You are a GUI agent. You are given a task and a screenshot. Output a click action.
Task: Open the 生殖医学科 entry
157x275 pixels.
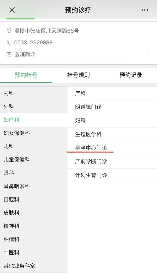(x=112, y=134)
